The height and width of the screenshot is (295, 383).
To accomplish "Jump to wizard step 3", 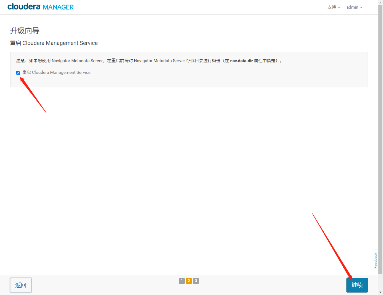I will pos(196,281).
